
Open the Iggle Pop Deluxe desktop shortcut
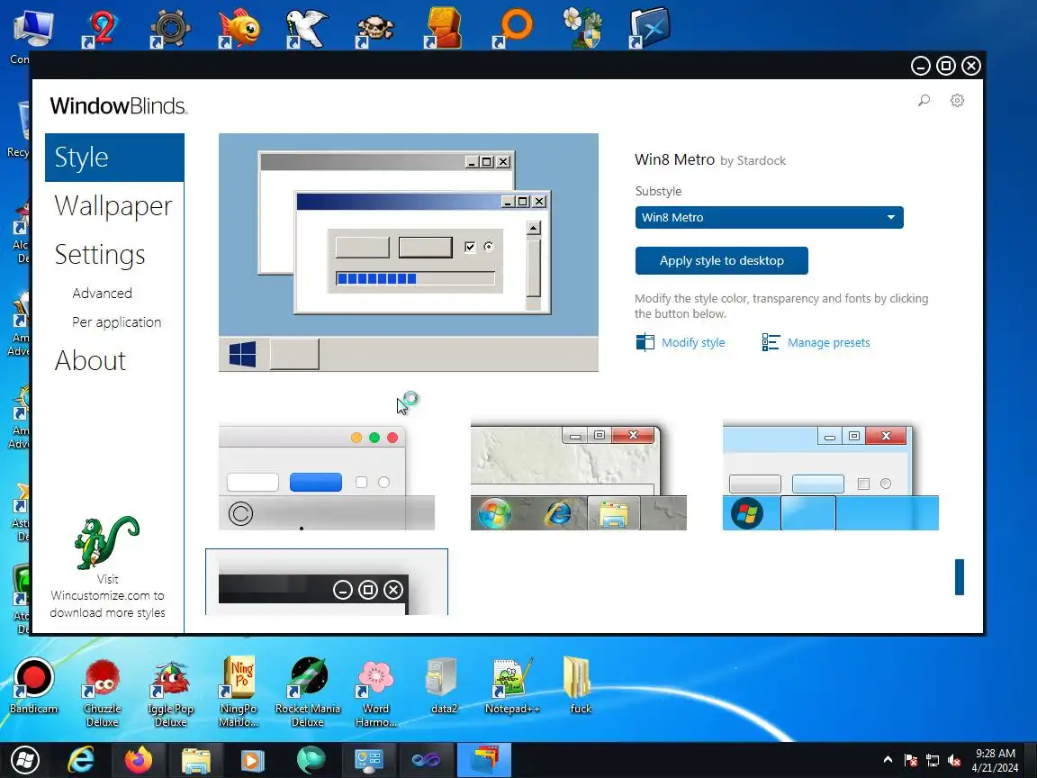point(171,692)
